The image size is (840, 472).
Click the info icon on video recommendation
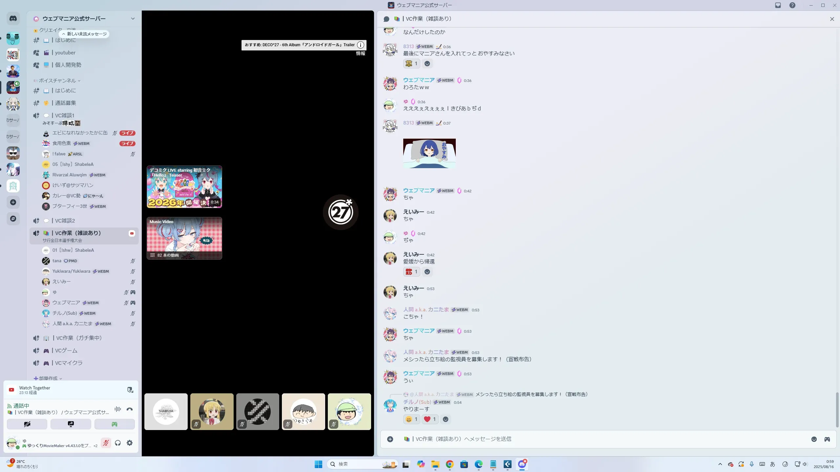tap(360, 45)
